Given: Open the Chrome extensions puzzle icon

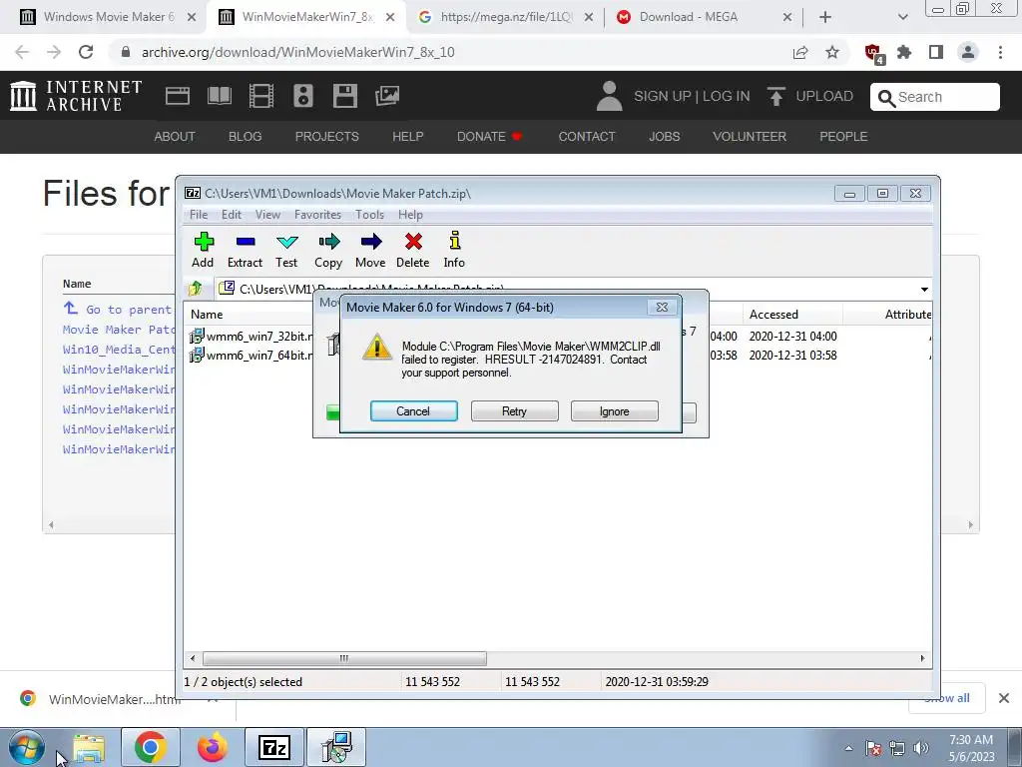Looking at the screenshot, I should tap(904, 52).
